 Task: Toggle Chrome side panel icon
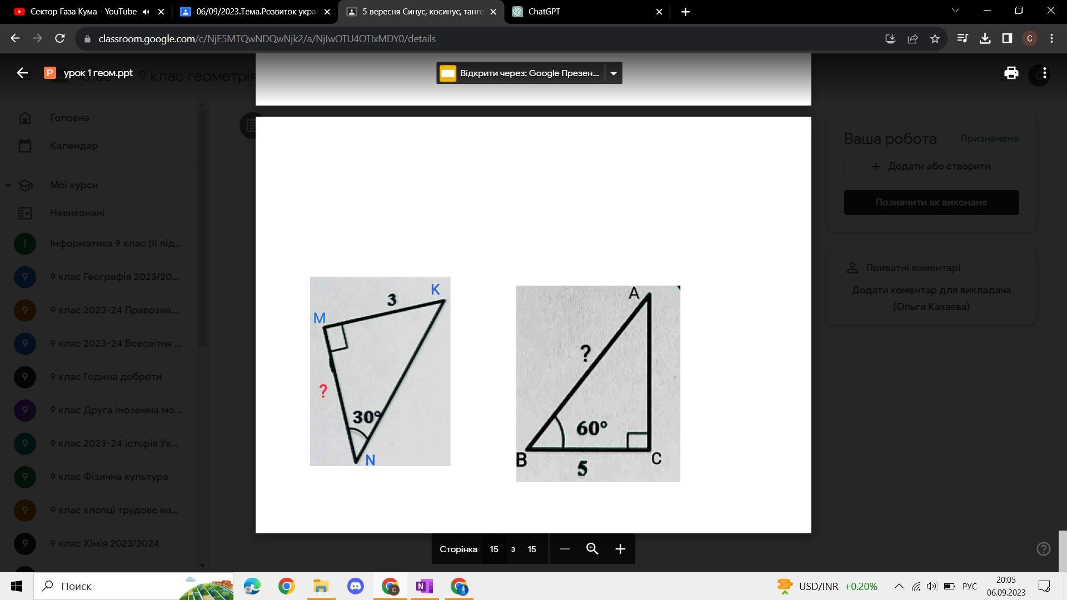tap(1007, 39)
